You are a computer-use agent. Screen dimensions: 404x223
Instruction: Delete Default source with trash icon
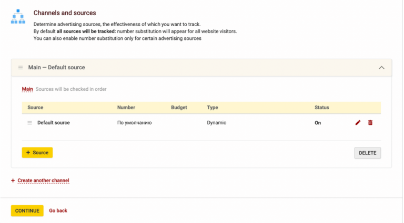click(370, 123)
